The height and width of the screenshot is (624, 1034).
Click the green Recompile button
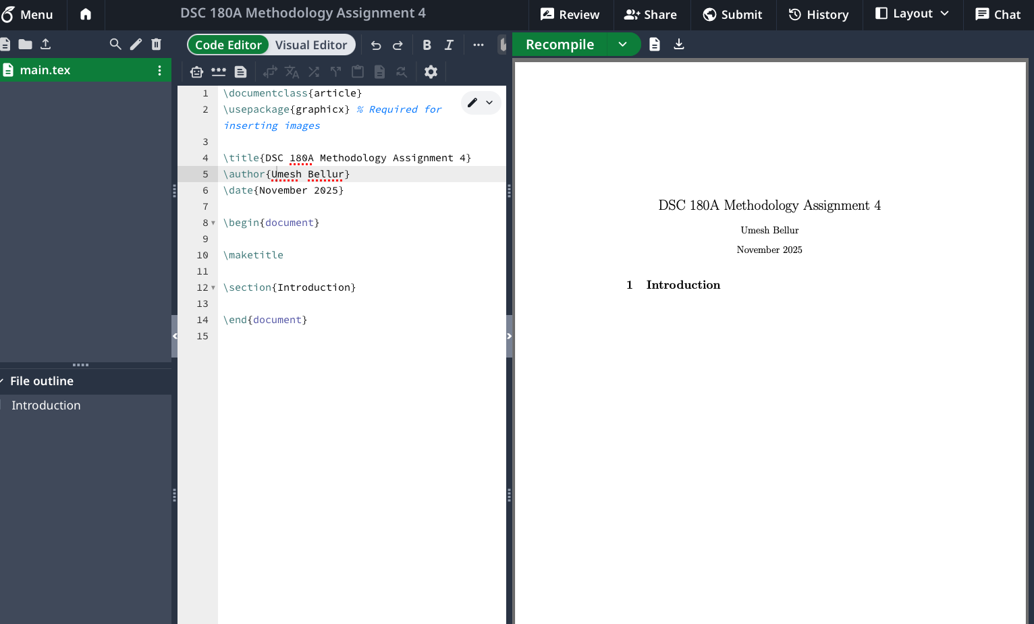(x=560, y=45)
